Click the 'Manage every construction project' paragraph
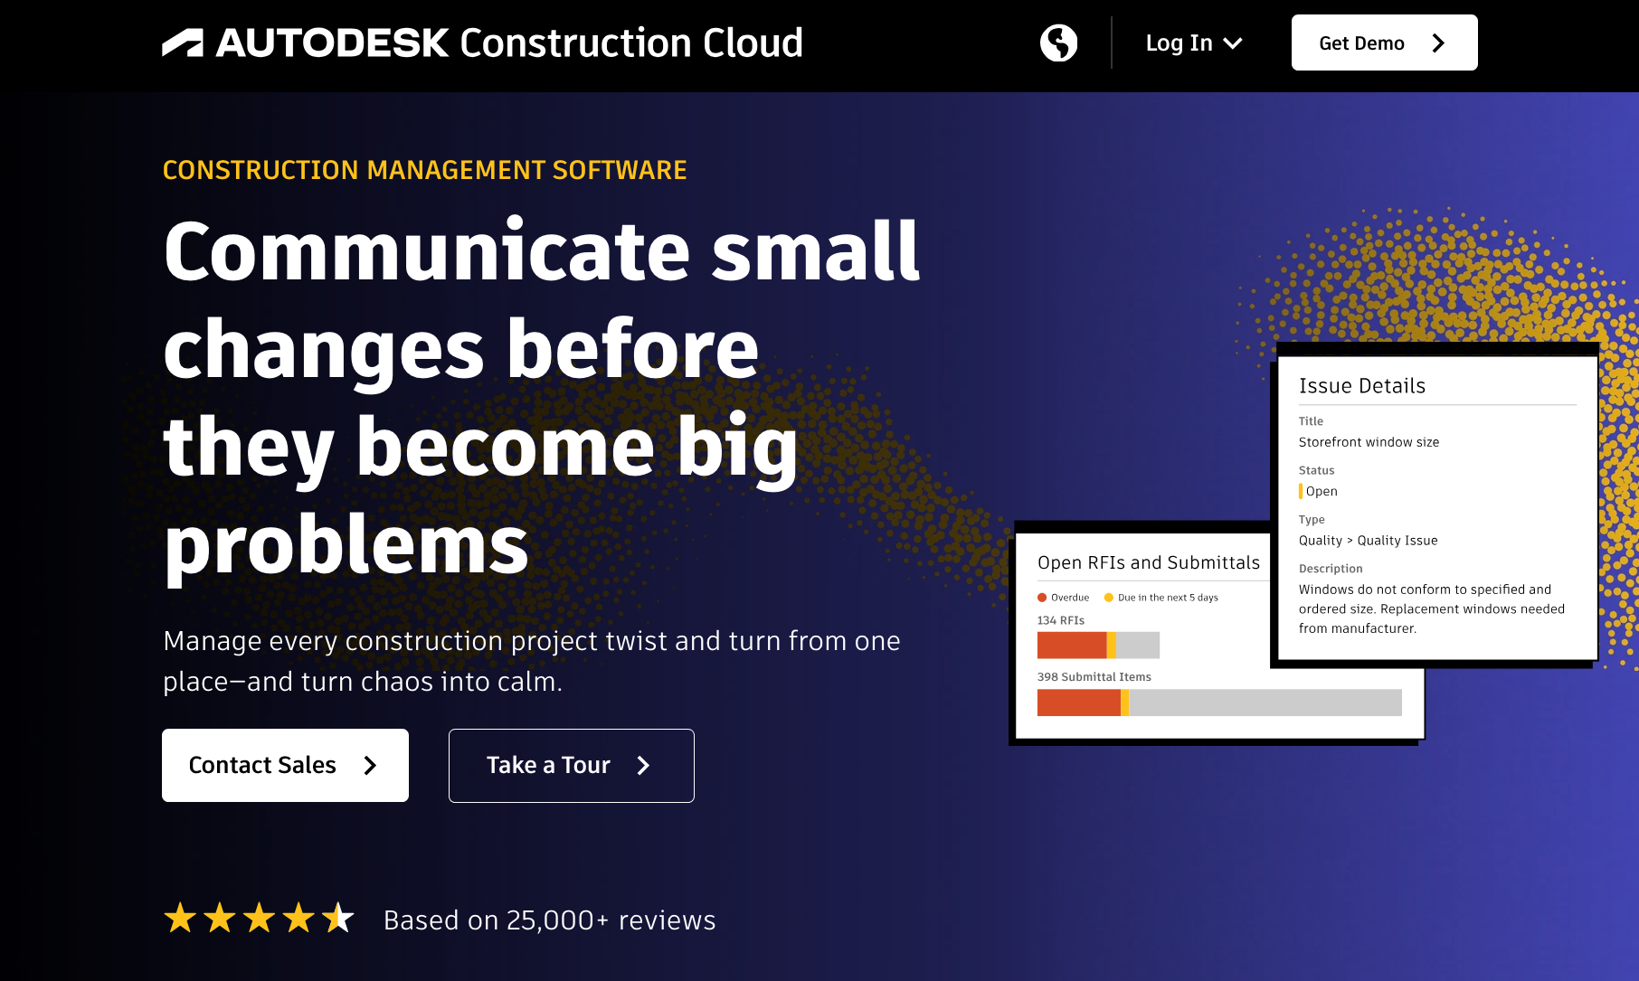1639x981 pixels. pyautogui.click(x=532, y=661)
